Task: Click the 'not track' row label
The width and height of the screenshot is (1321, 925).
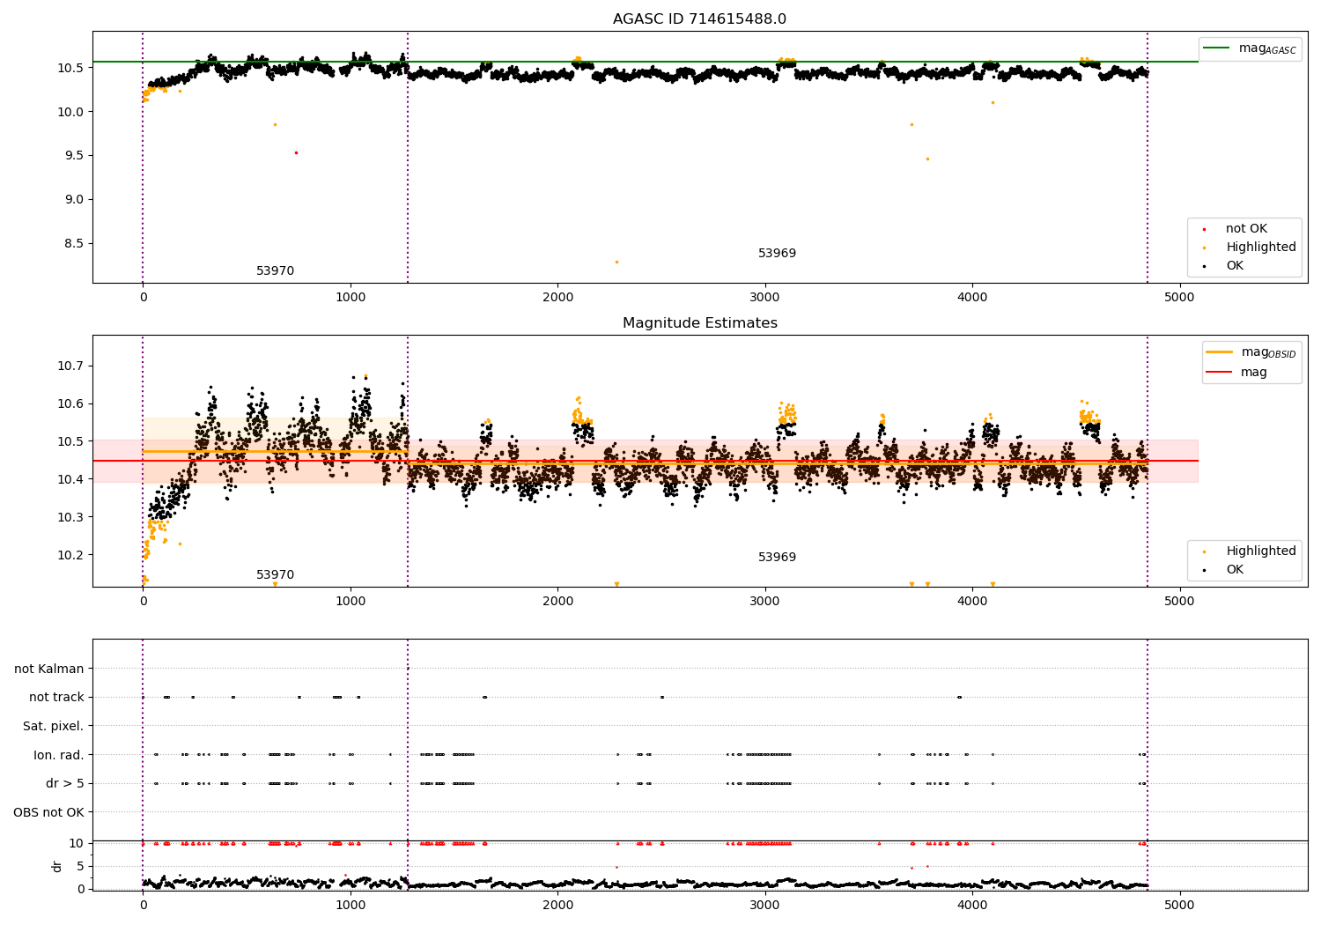Action: (x=56, y=697)
